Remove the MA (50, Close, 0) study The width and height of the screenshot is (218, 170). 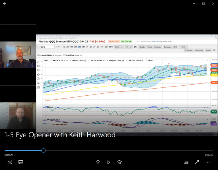point(89,61)
